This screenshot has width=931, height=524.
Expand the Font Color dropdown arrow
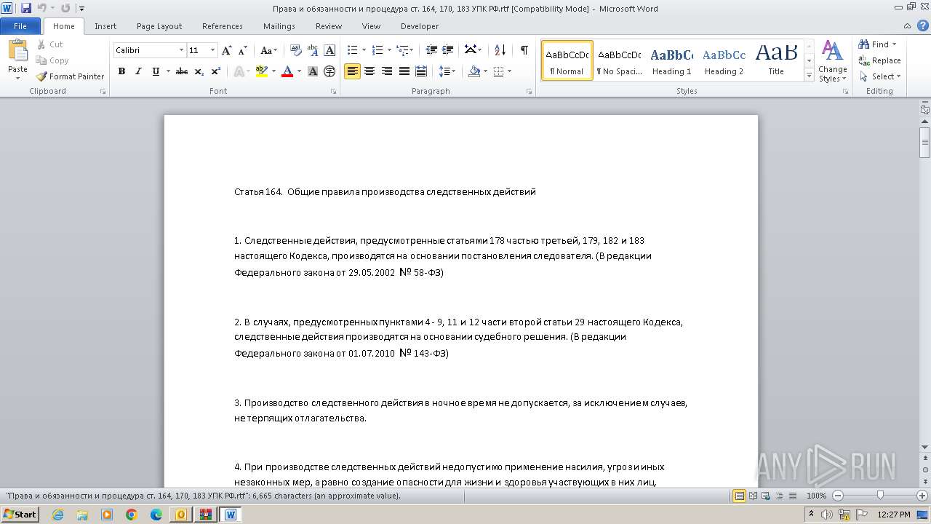coord(299,71)
